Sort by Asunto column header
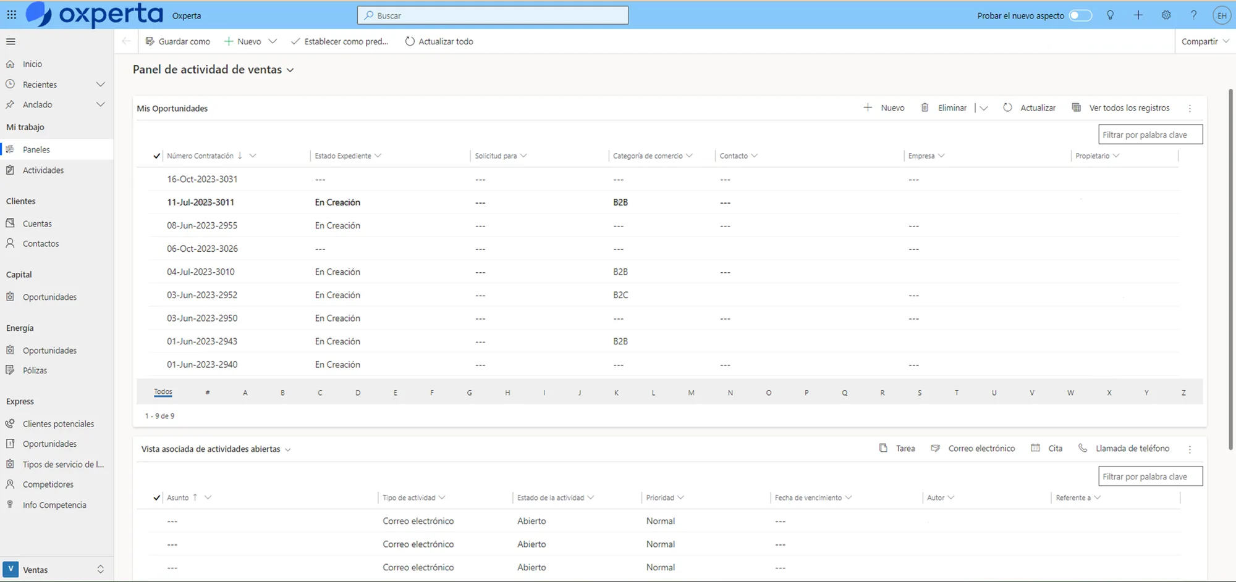The image size is (1236, 582). [178, 498]
